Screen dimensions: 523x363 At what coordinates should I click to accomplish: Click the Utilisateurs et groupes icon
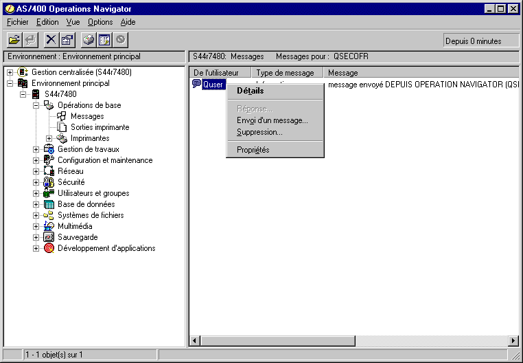pyautogui.click(x=49, y=193)
